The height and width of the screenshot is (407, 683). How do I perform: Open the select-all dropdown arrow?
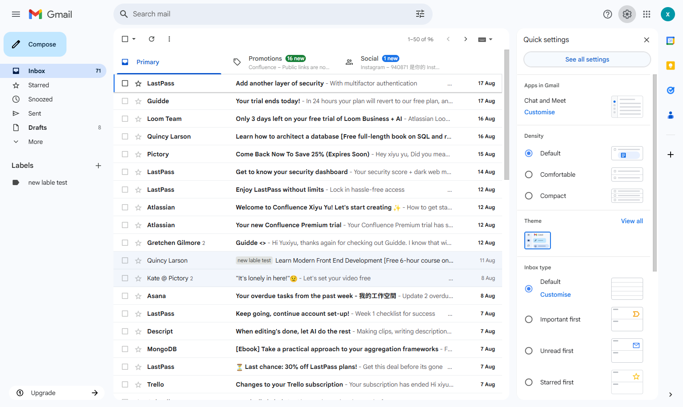(x=134, y=39)
